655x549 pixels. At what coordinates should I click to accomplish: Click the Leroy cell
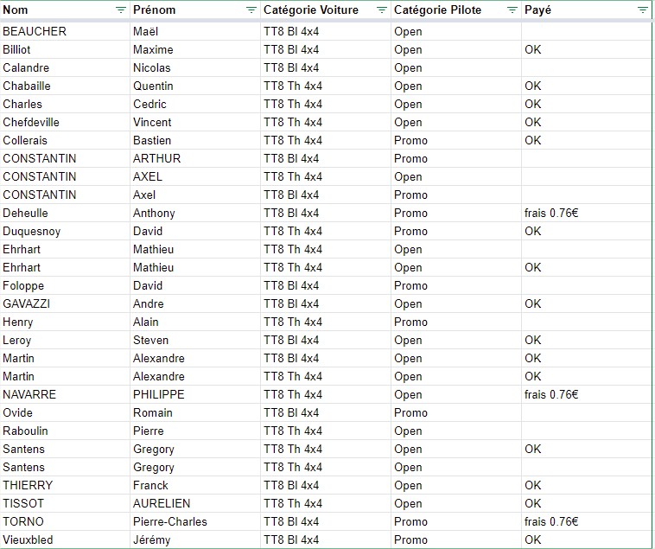click(x=65, y=340)
